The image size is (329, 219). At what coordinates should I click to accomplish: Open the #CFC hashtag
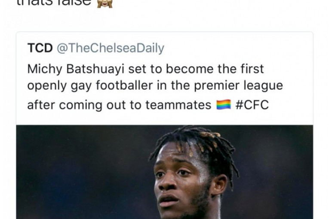point(252,105)
